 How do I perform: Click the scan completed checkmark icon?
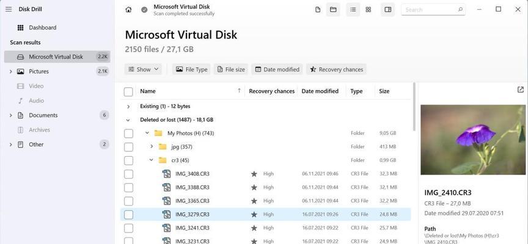(144, 10)
